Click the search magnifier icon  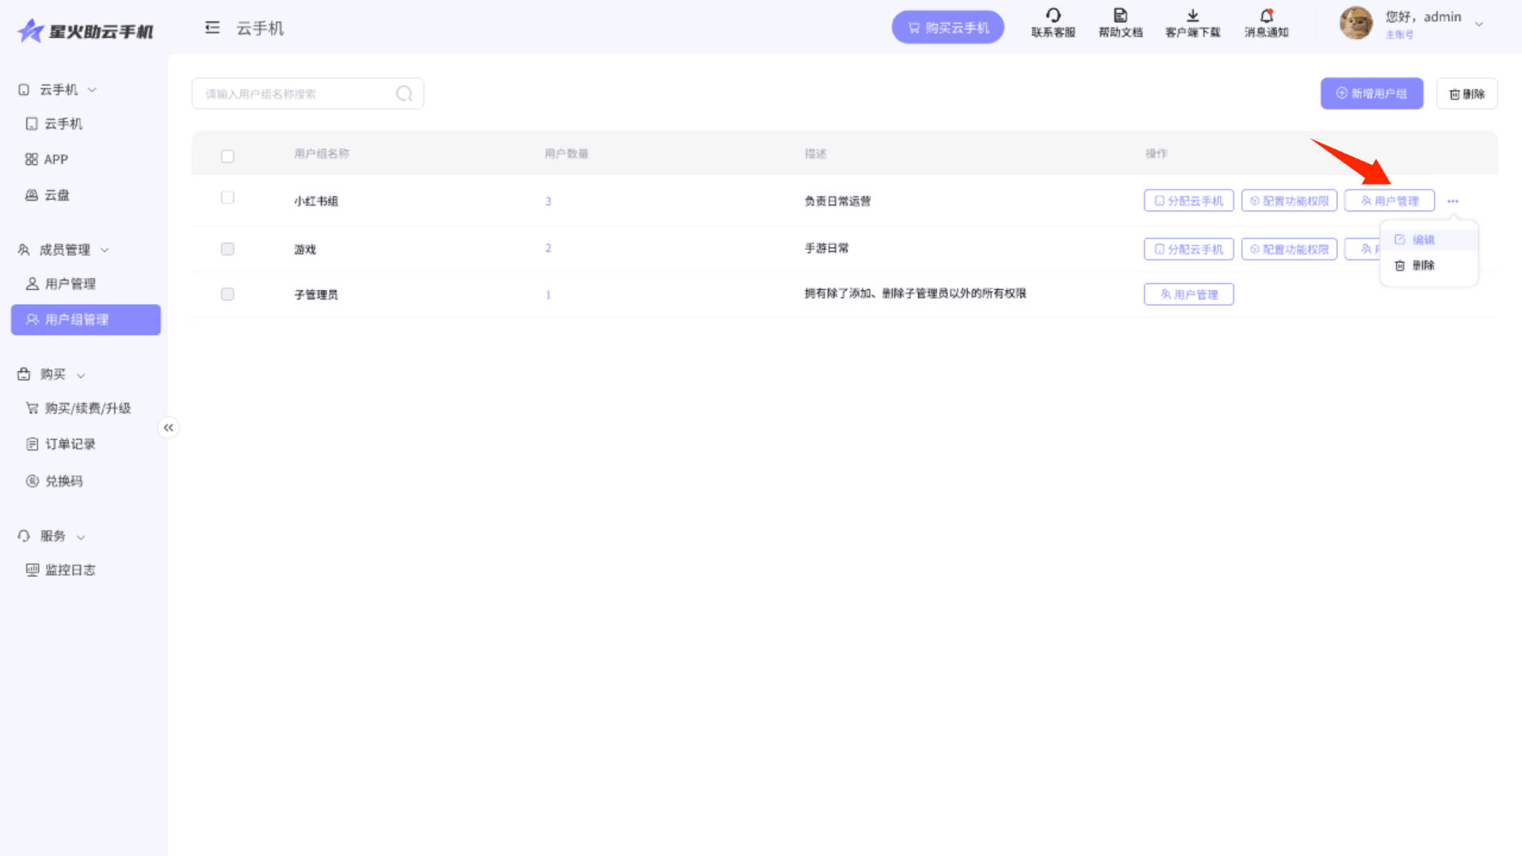404,94
